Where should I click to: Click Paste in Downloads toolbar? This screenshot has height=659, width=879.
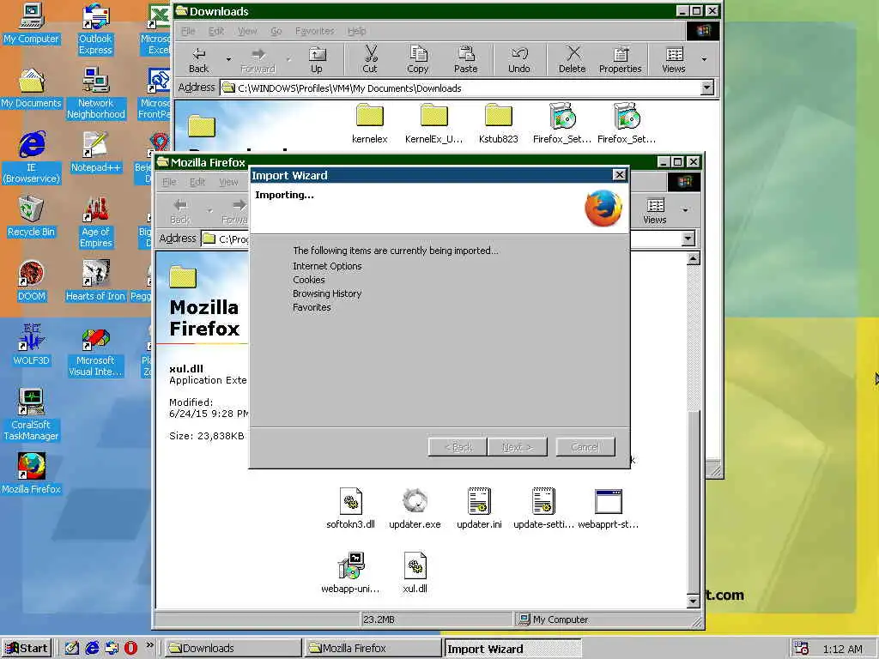(466, 60)
